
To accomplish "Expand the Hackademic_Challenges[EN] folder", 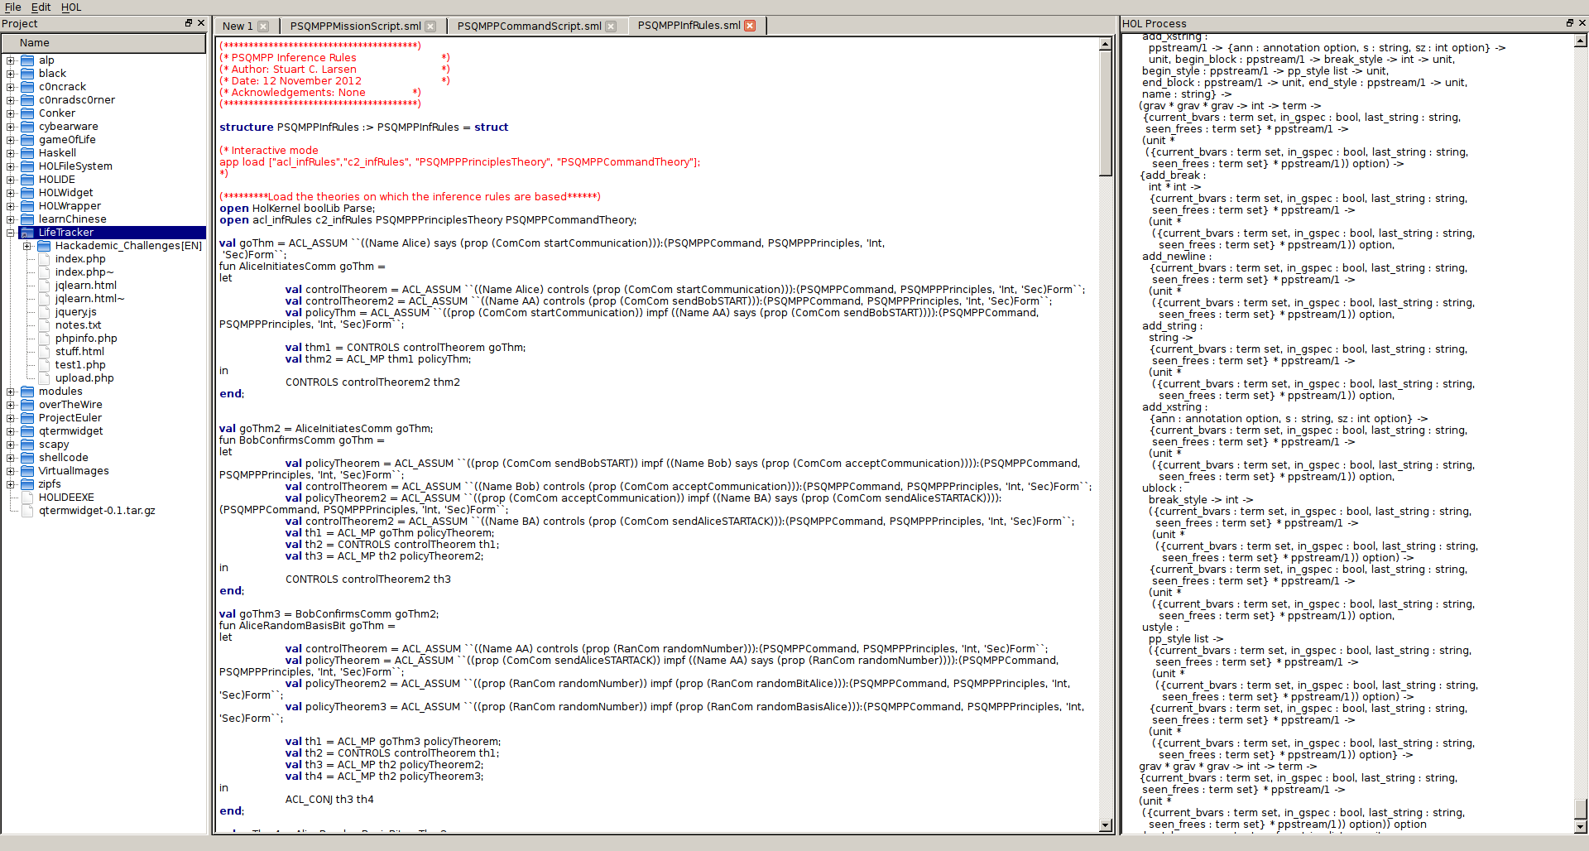I will click(x=27, y=246).
